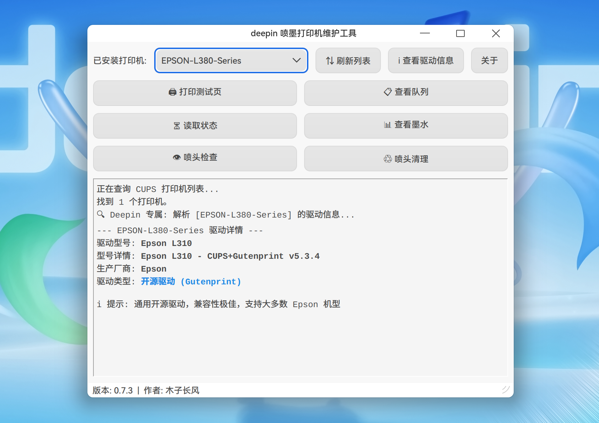View the print queue 查看队列
The image size is (599, 423).
point(406,92)
